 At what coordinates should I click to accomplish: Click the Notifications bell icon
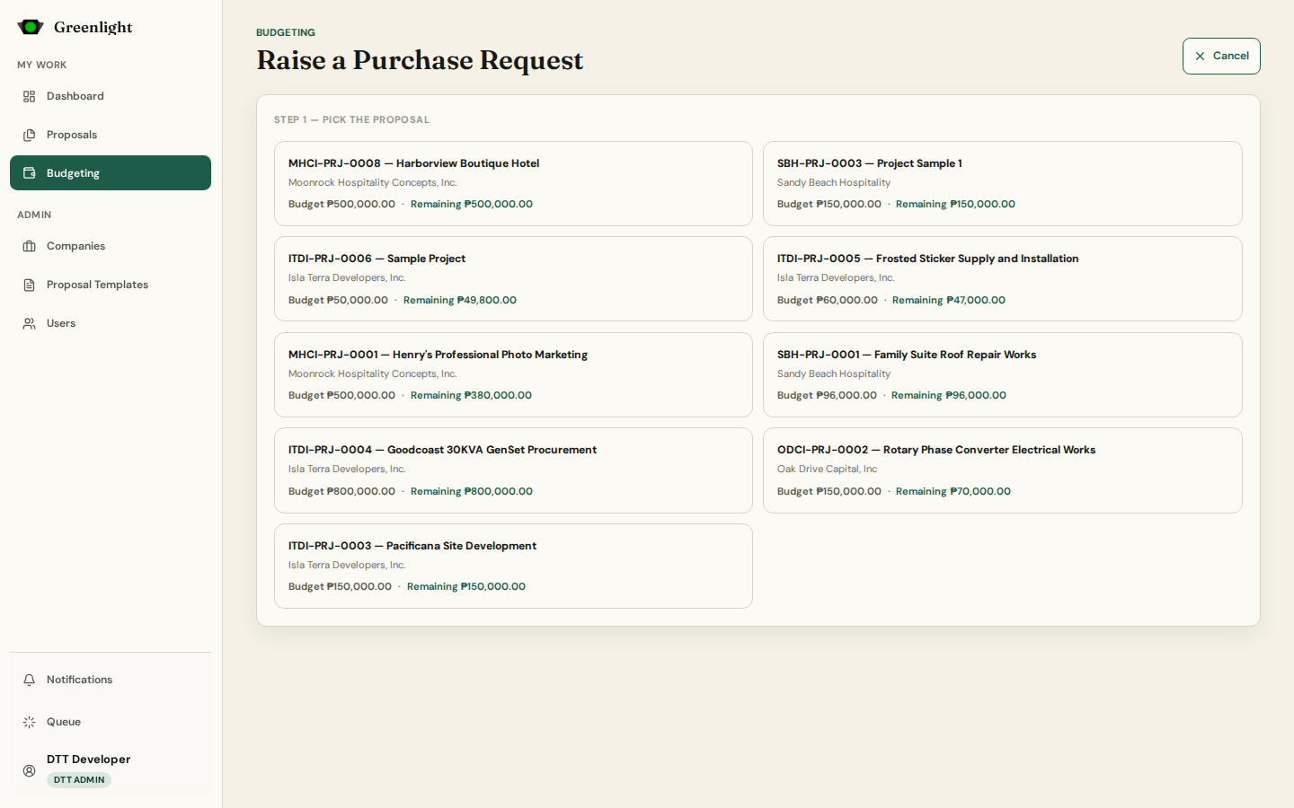pyautogui.click(x=30, y=680)
